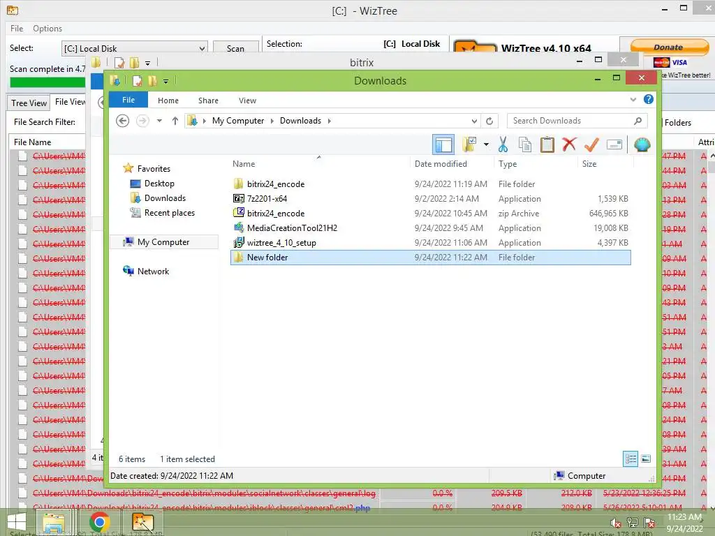Go back with the Back arrow button

[123, 121]
